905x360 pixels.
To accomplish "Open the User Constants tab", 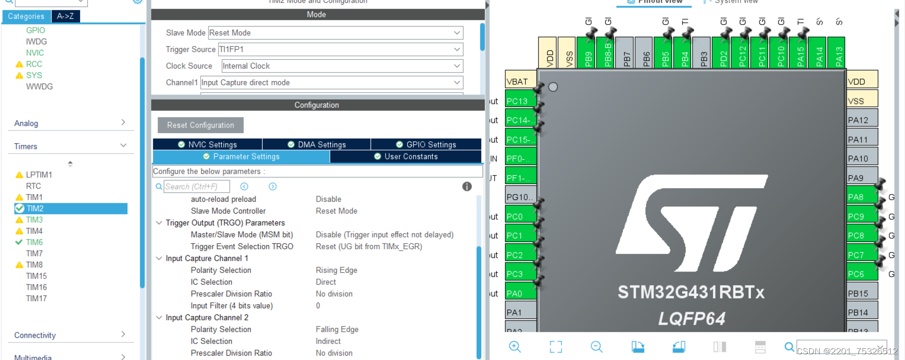I will pos(406,156).
